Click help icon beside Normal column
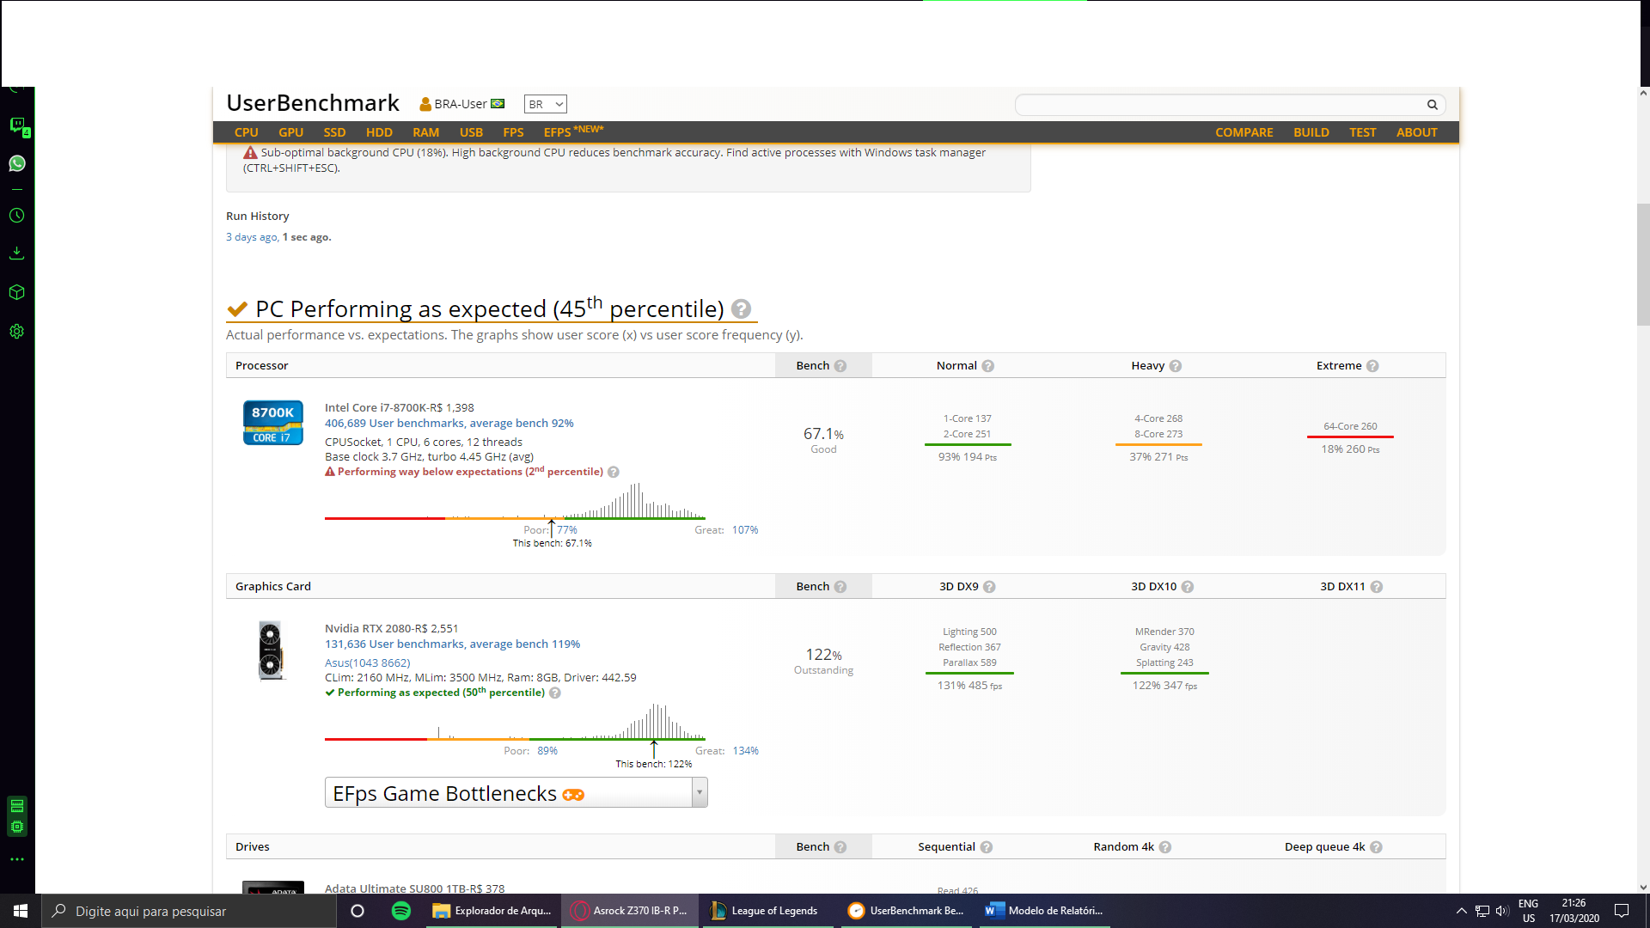This screenshot has width=1650, height=928. click(x=988, y=366)
